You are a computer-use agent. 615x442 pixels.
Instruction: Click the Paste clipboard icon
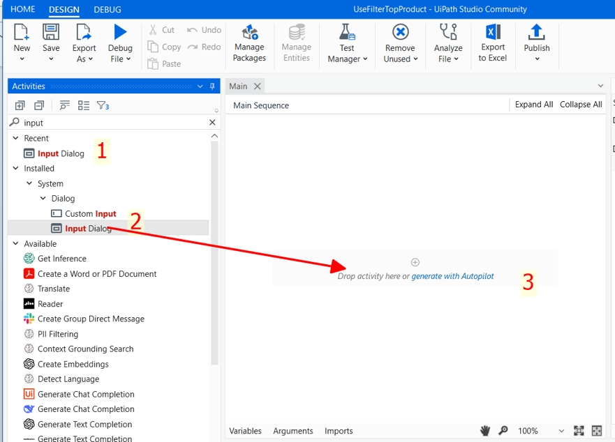pos(153,63)
